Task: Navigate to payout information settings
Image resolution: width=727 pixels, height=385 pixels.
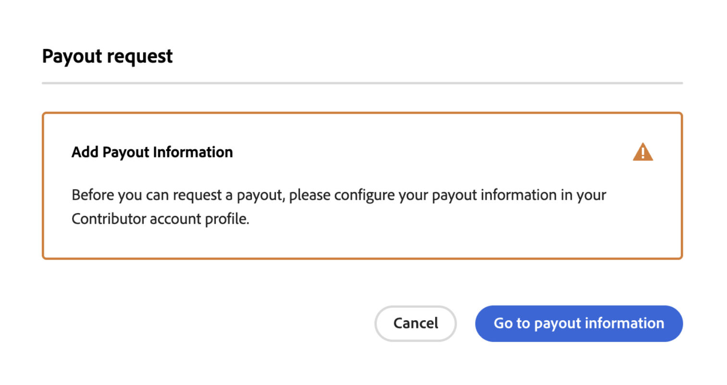Action: click(579, 323)
